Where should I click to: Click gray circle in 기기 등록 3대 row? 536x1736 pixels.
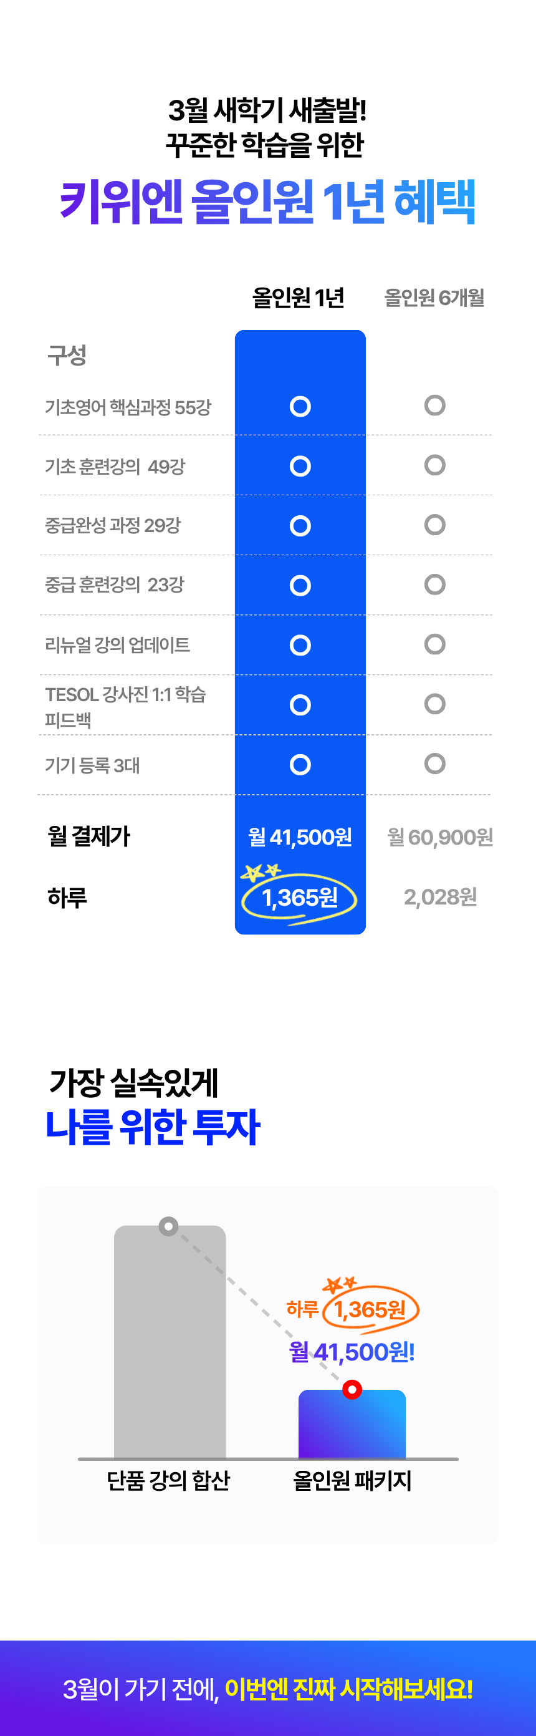[x=435, y=764]
